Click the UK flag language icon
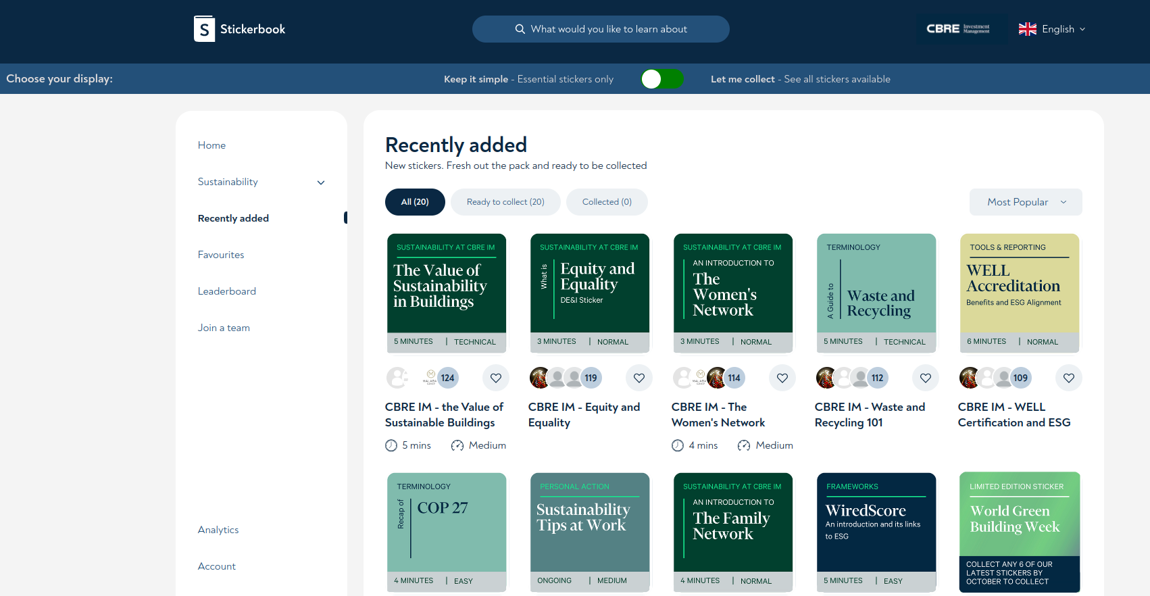This screenshot has width=1150, height=596. pyautogui.click(x=1027, y=29)
